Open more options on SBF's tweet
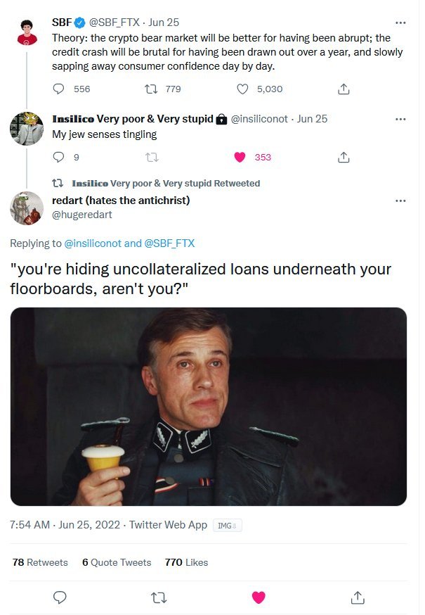 [400, 22]
